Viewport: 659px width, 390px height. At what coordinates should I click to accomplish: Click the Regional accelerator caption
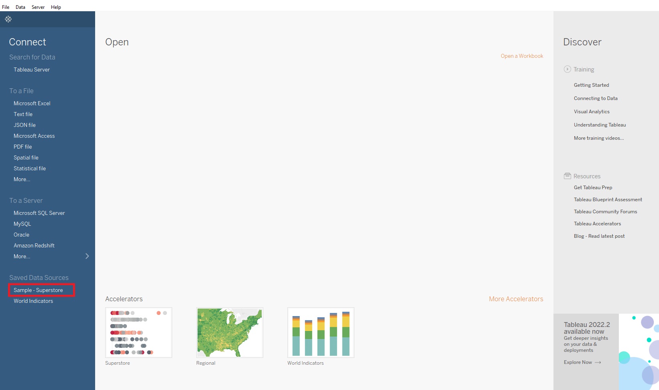point(206,363)
